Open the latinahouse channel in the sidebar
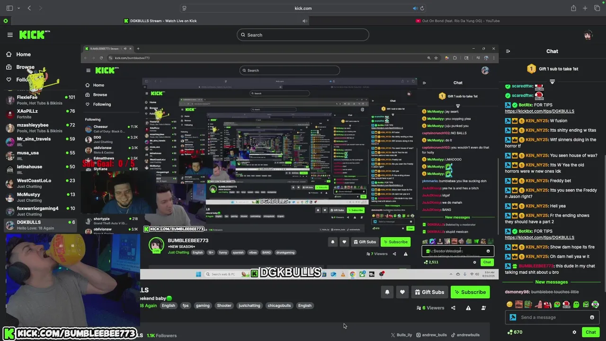Screen dimensions: 606x341 pyautogui.click(x=40, y=170)
